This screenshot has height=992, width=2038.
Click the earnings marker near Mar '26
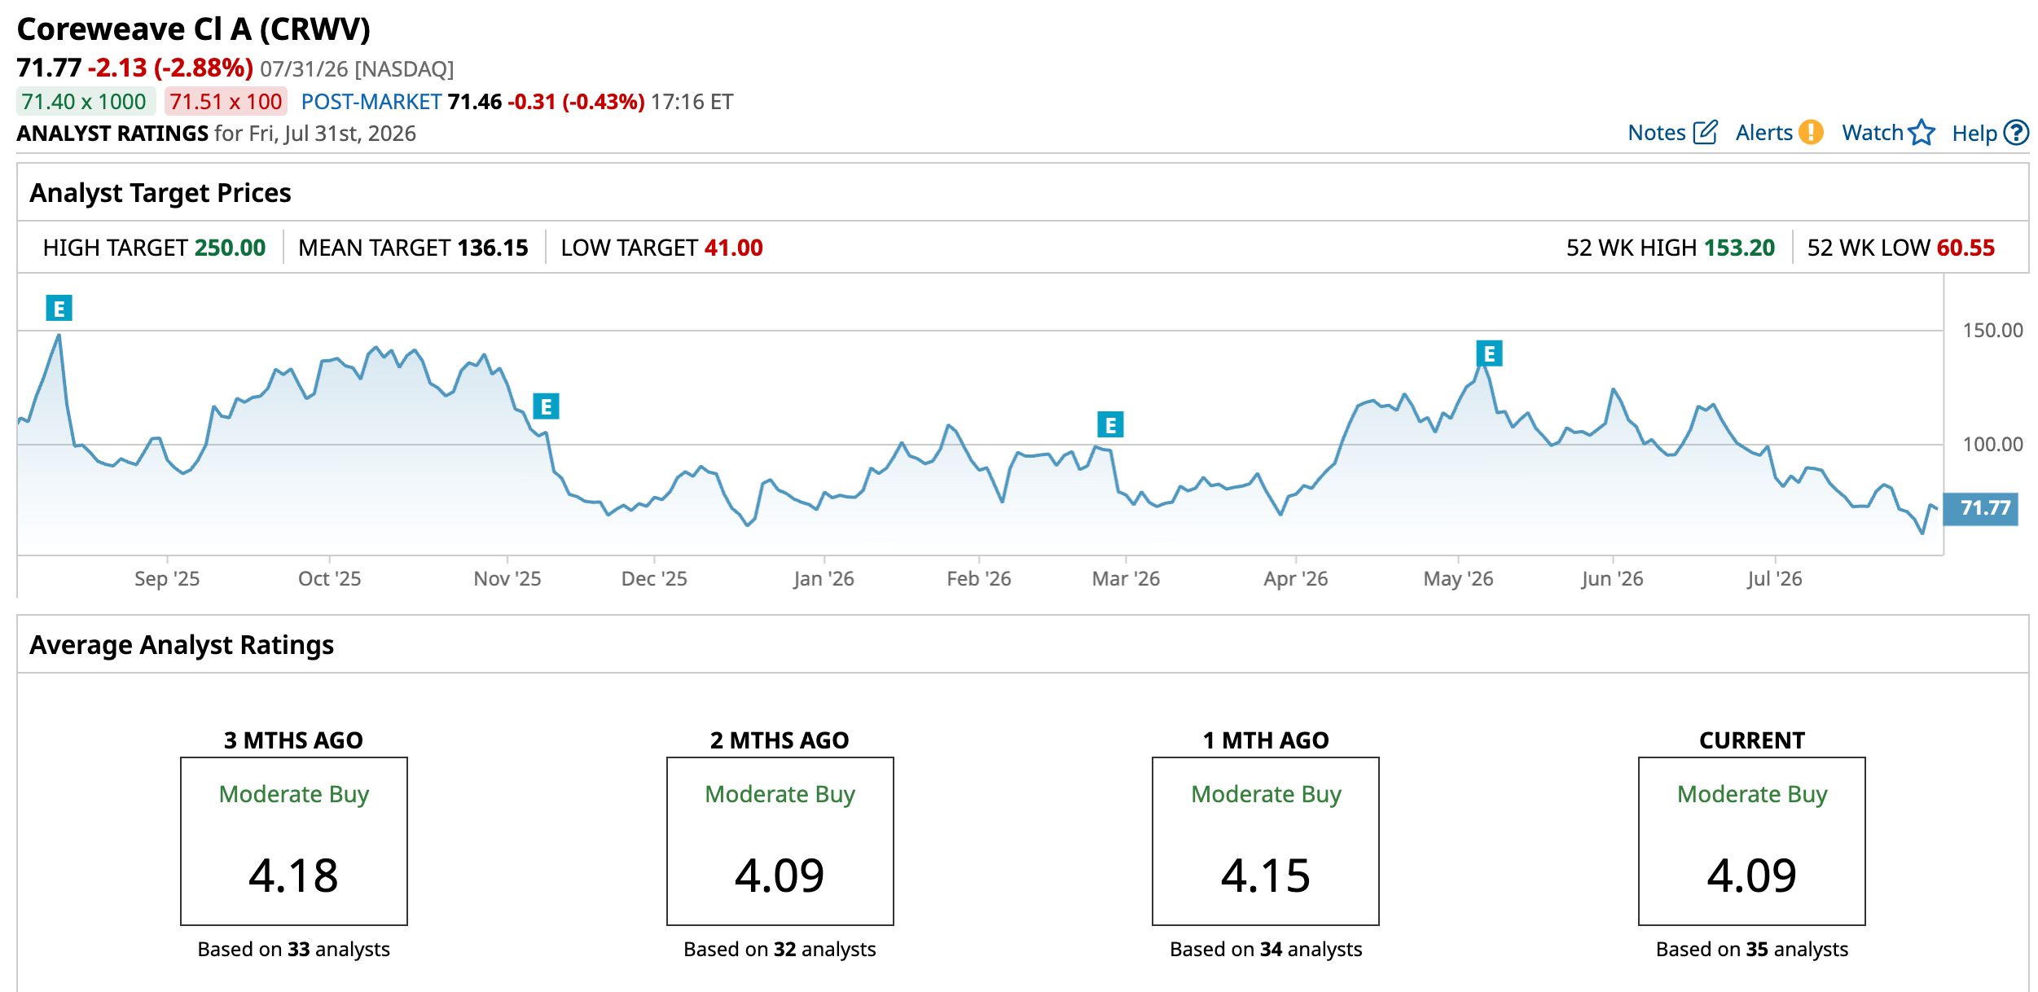[x=1110, y=424]
